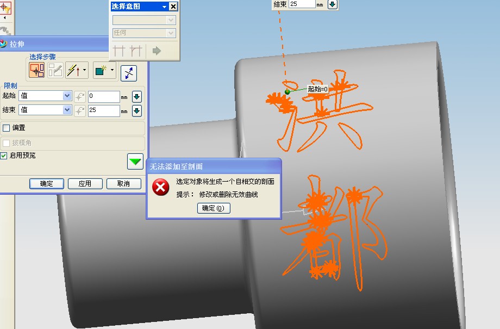500x329 pixels.
Task: Click the floating 结束 options arrow at top
Action: (x=333, y=4)
